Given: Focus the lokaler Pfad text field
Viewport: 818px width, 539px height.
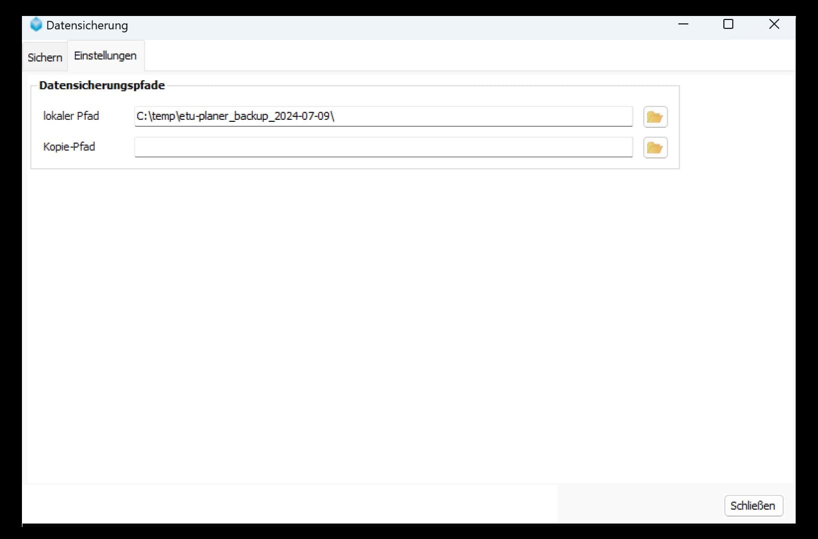Looking at the screenshot, I should click(x=449, y=116).
